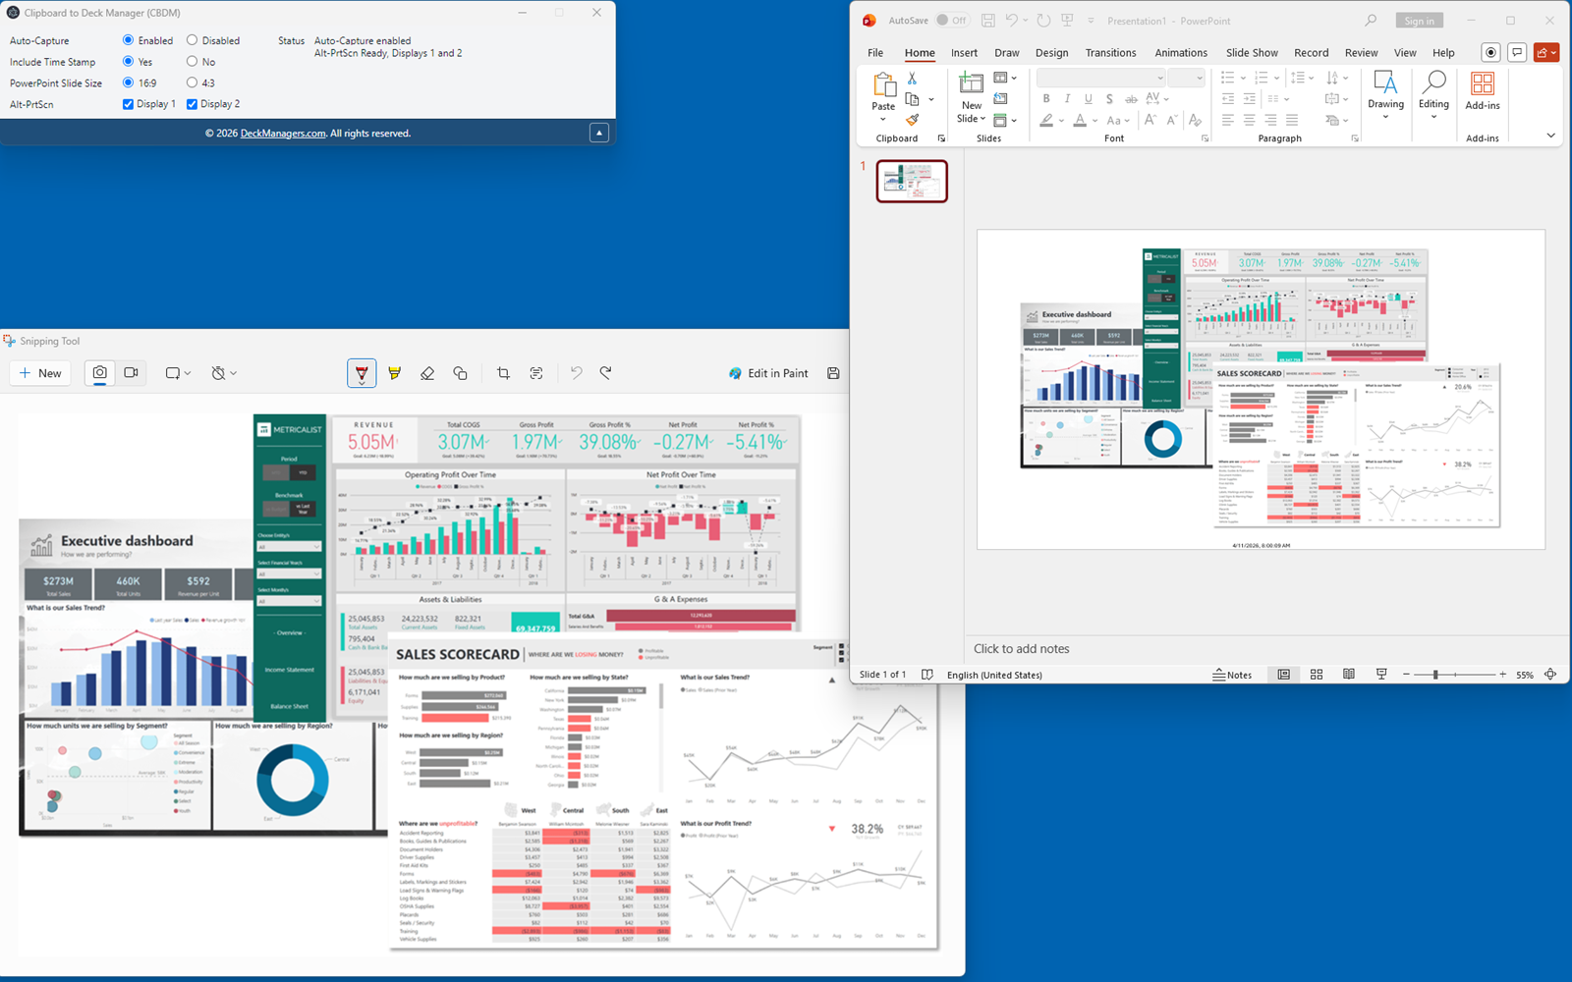
Task: Undo the last annotation in Snipping Tool
Action: [x=576, y=373]
